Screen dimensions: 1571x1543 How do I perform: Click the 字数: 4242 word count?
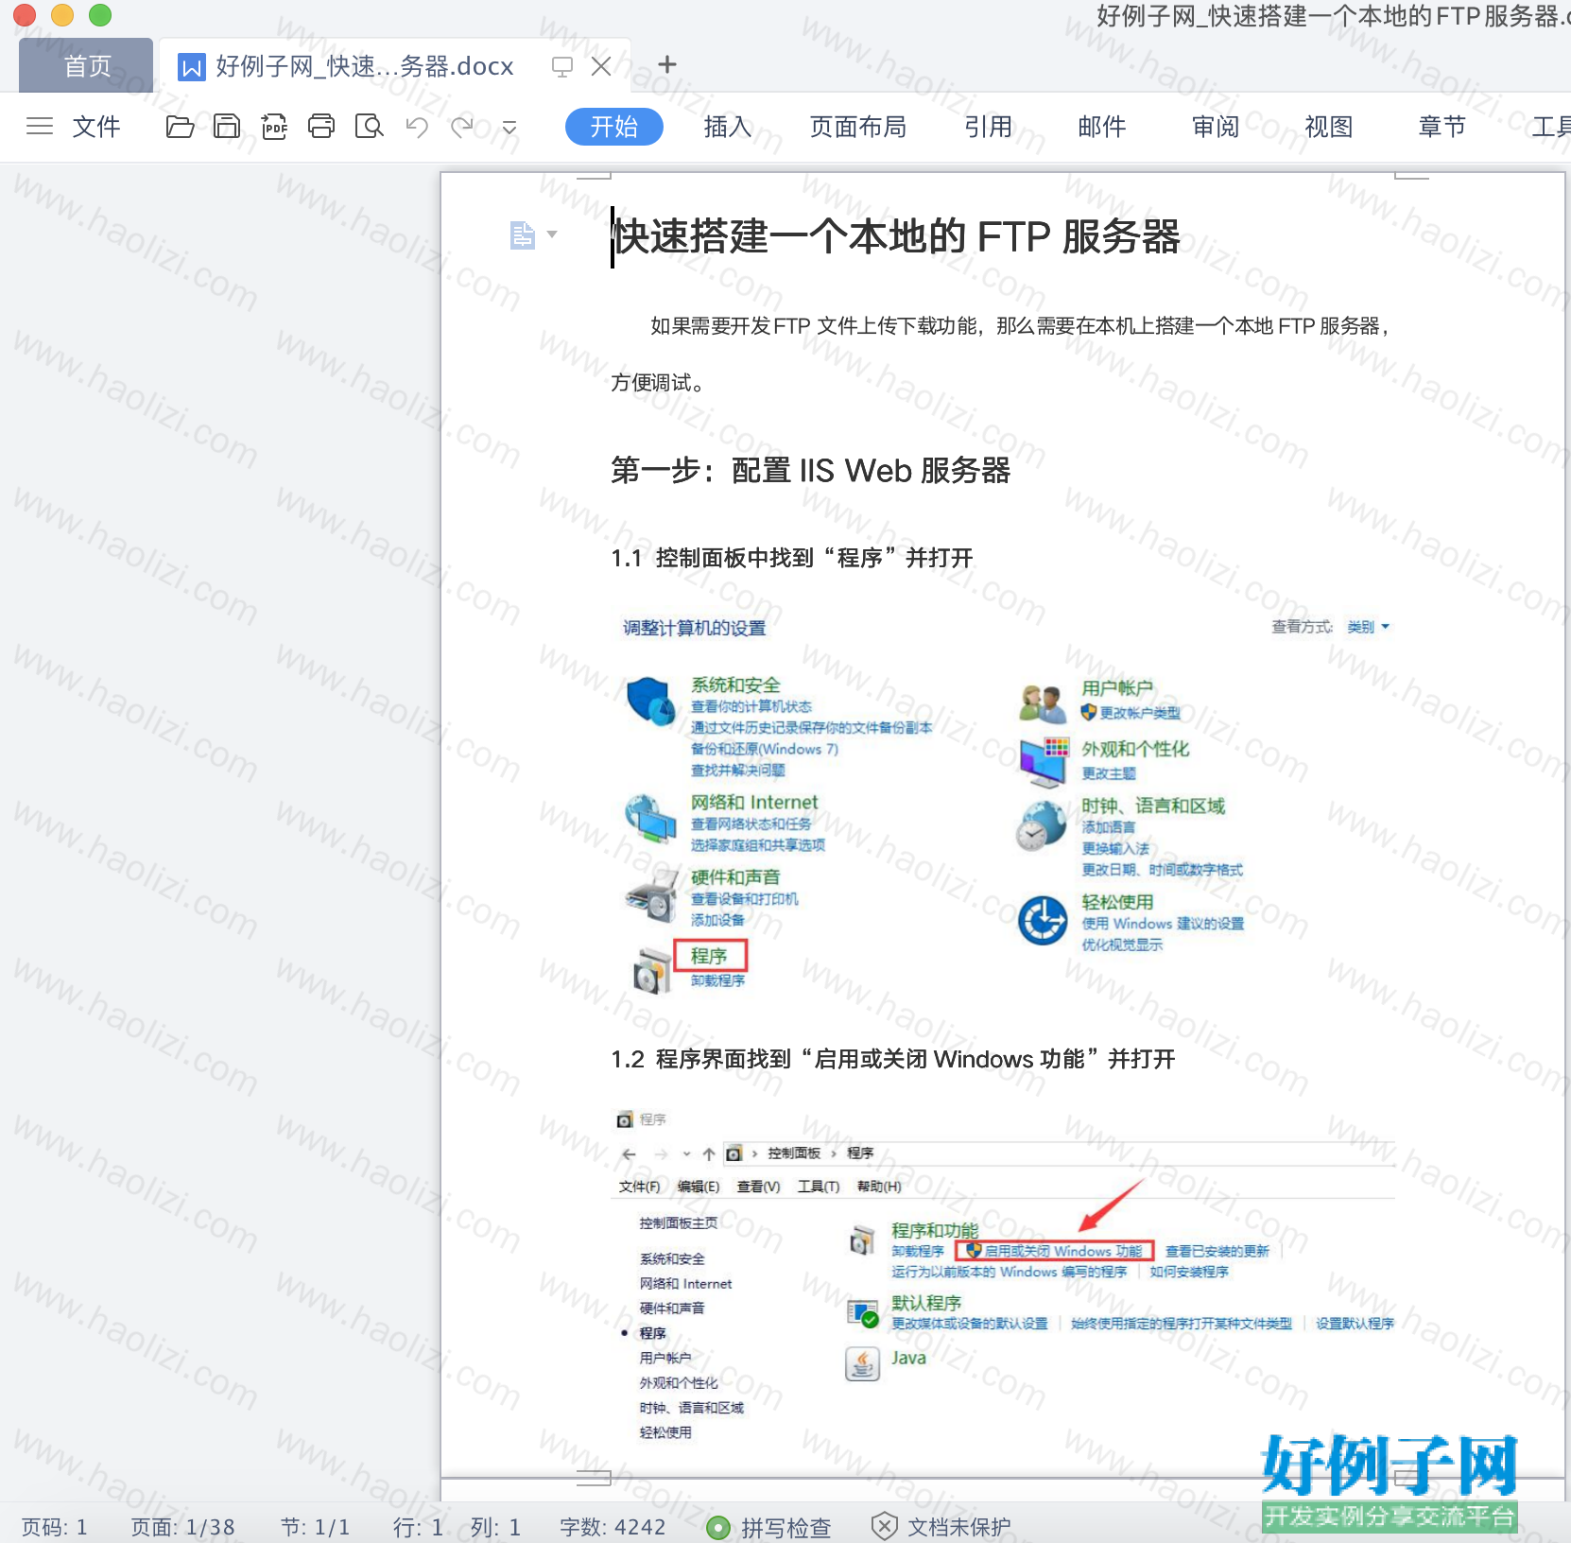tap(613, 1527)
